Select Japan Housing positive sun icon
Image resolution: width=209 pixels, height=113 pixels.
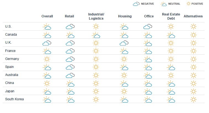click(x=124, y=91)
